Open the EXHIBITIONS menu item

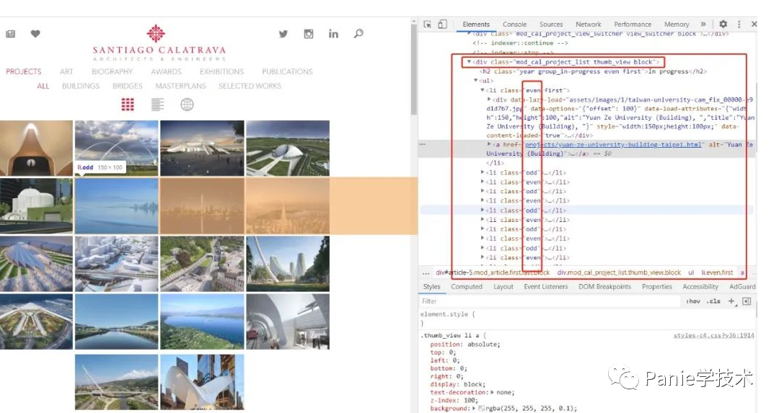point(221,71)
